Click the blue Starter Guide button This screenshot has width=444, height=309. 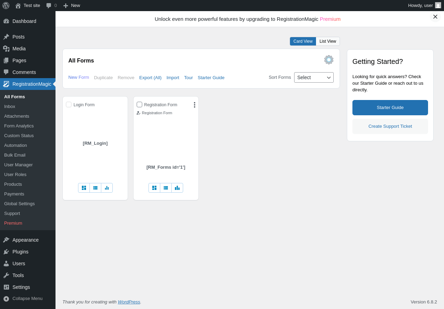(390, 108)
